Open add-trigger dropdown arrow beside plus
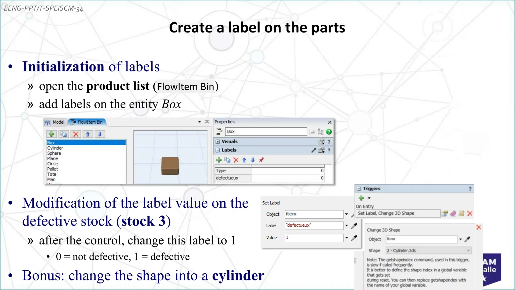 369,198
